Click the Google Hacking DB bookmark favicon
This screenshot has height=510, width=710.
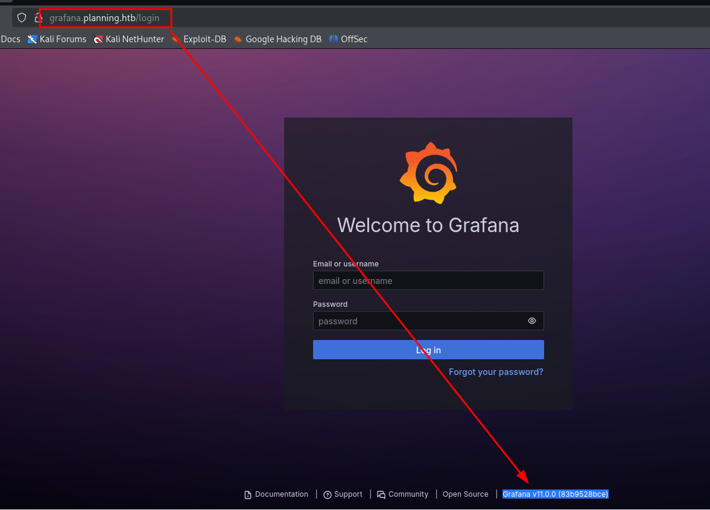238,39
